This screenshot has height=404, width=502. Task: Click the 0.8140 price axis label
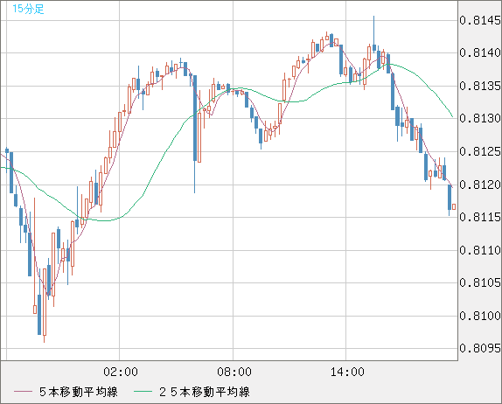480,52
